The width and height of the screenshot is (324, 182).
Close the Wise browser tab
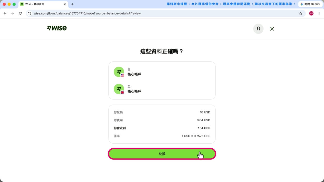pyautogui.click(x=65, y=4)
